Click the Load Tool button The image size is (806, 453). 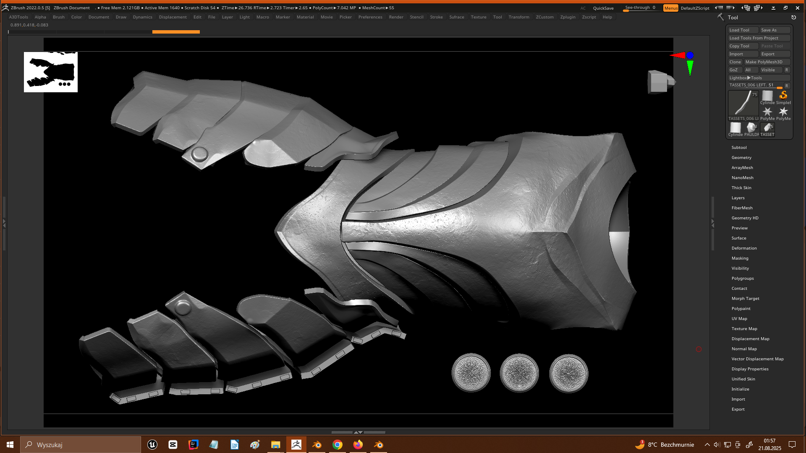tap(743, 30)
